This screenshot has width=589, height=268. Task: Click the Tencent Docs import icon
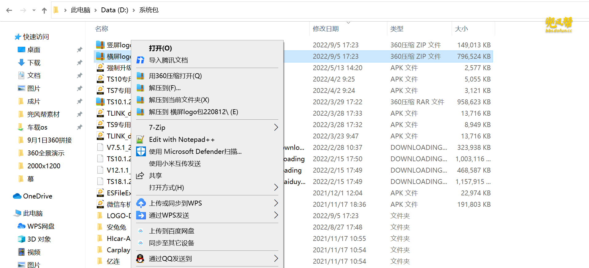[x=140, y=60]
